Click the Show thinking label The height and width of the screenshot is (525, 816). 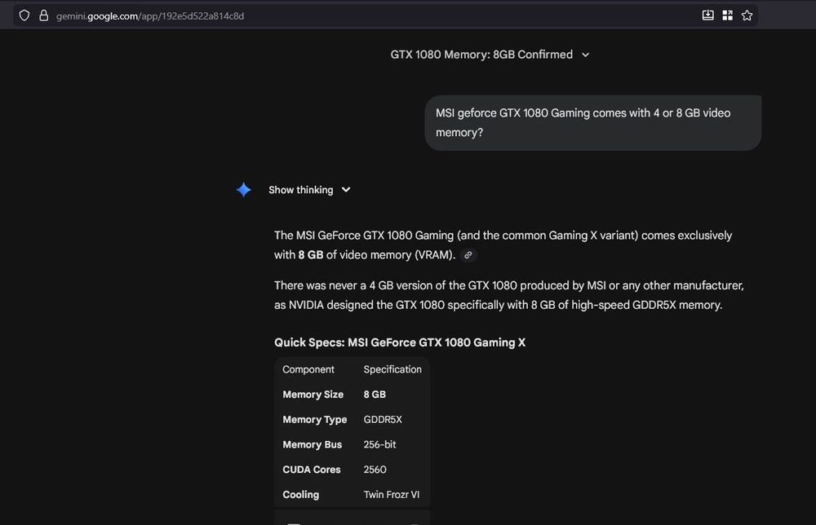pos(300,190)
